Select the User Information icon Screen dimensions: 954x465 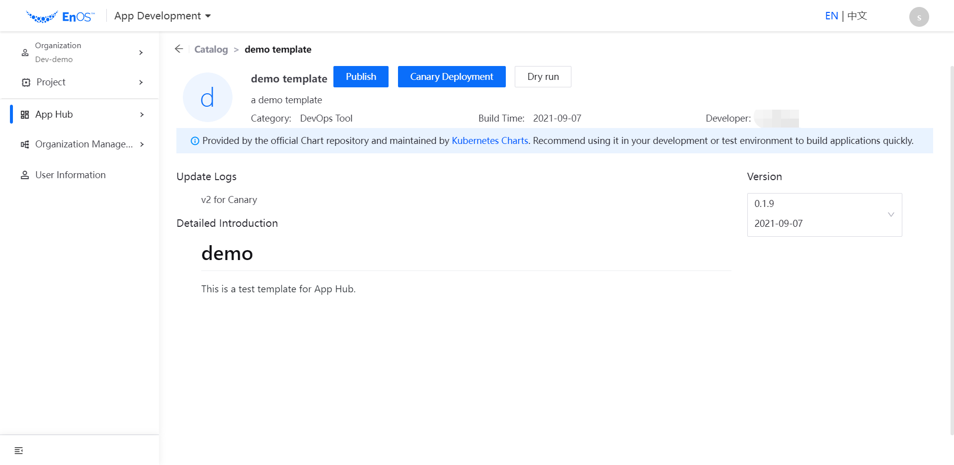coord(24,175)
